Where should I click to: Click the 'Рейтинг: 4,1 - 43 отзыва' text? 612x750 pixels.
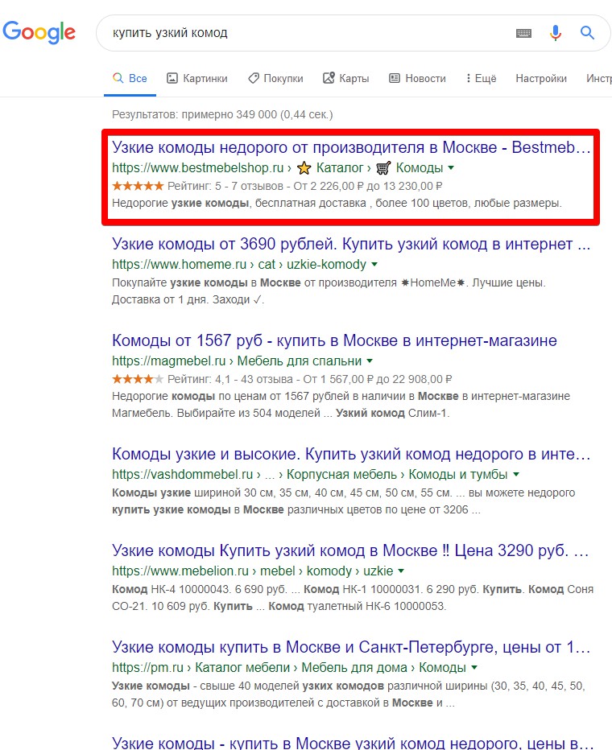tap(230, 379)
